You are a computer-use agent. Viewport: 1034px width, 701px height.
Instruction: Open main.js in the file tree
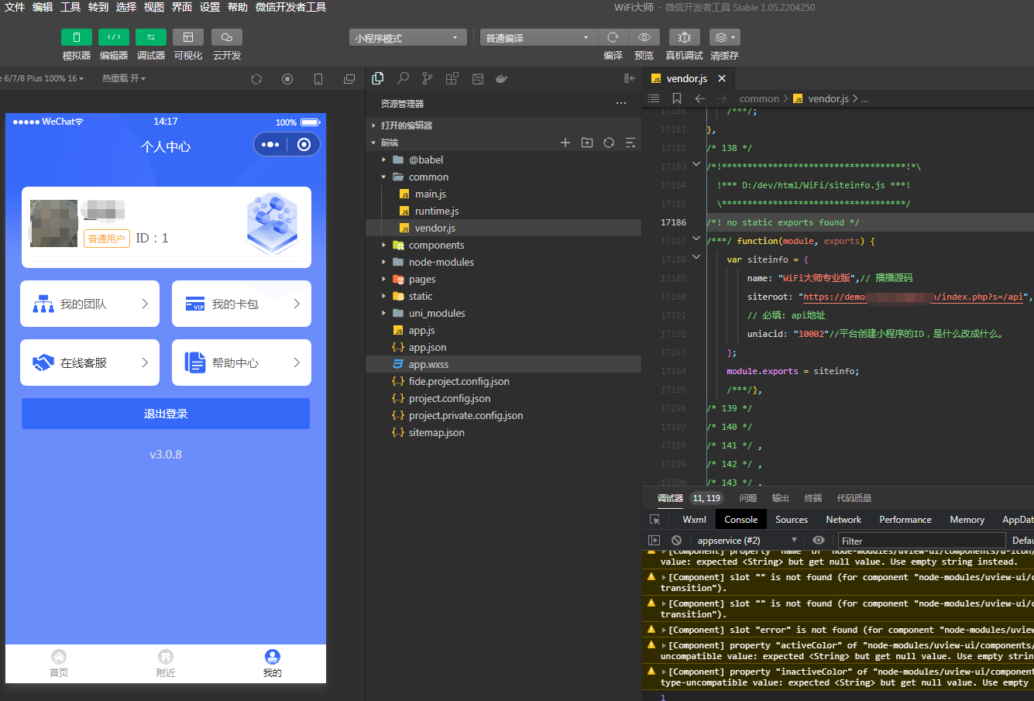pos(503,194)
